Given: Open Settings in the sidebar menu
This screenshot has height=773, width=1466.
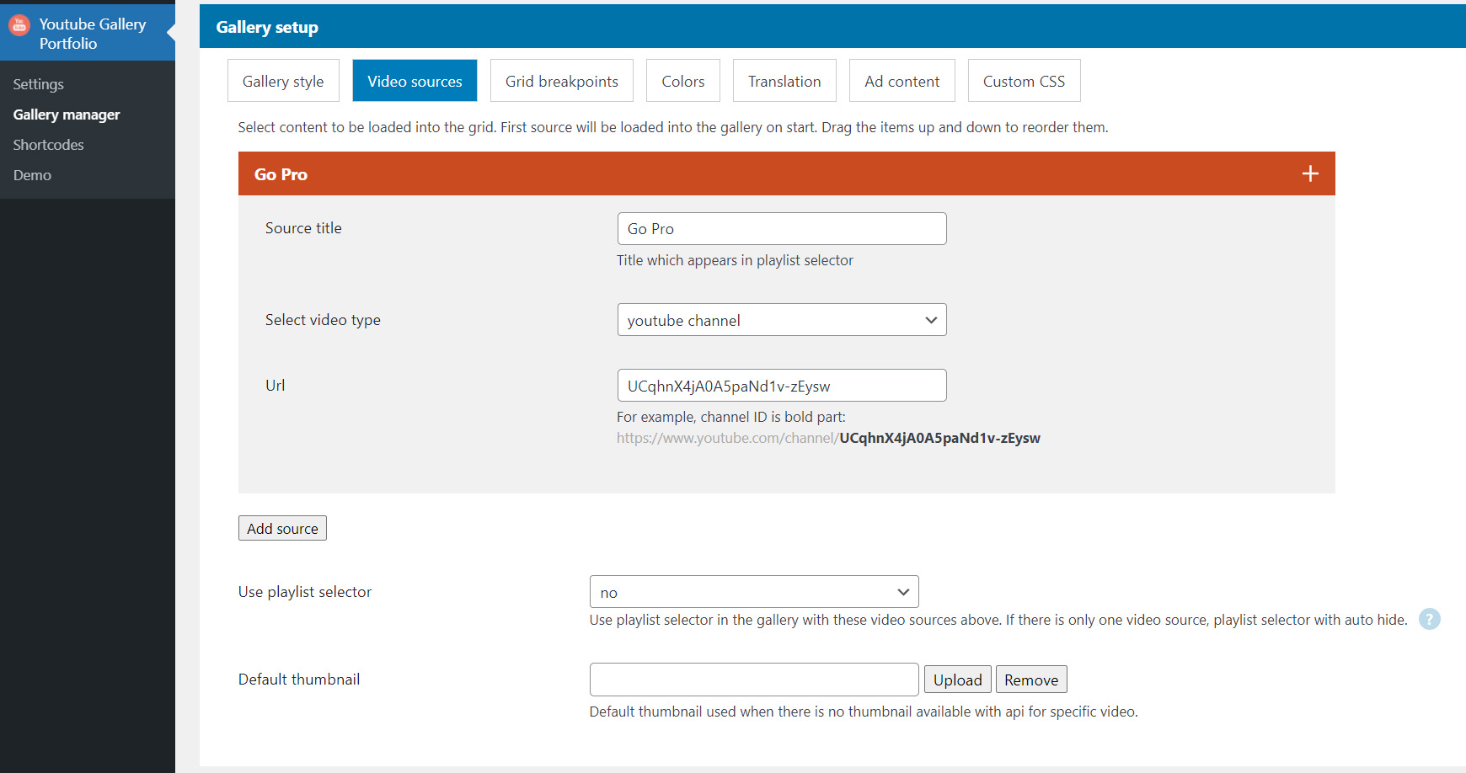Looking at the screenshot, I should pyautogui.click(x=39, y=84).
